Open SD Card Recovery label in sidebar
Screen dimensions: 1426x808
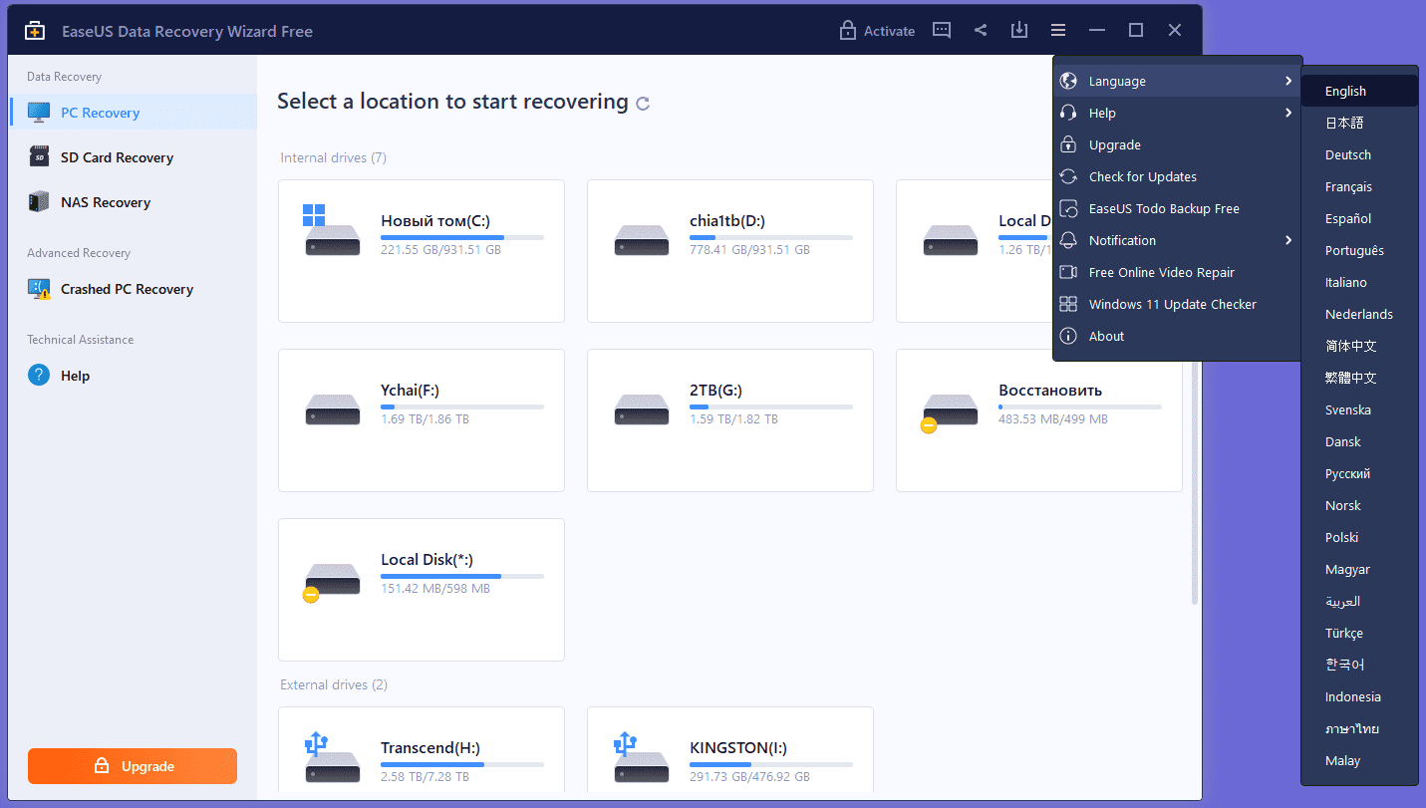[117, 157]
